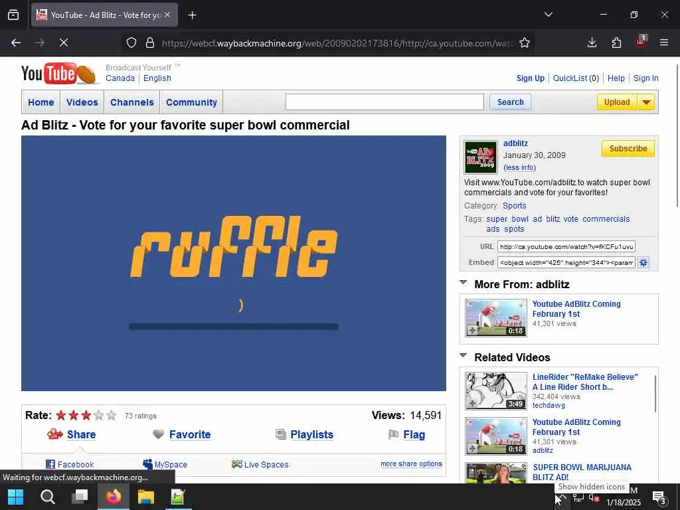
Task: Click the adblitz channel avatar
Action: pos(481,157)
